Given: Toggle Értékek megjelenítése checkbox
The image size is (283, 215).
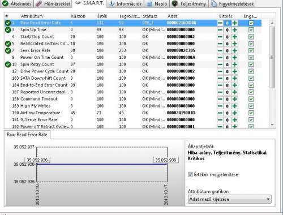Looking at the screenshot, I should (190, 174).
